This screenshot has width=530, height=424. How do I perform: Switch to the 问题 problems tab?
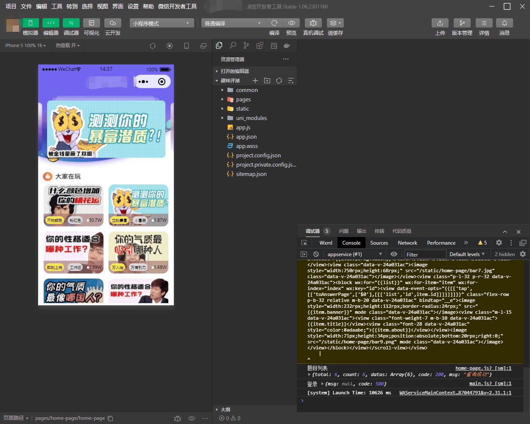(x=344, y=231)
